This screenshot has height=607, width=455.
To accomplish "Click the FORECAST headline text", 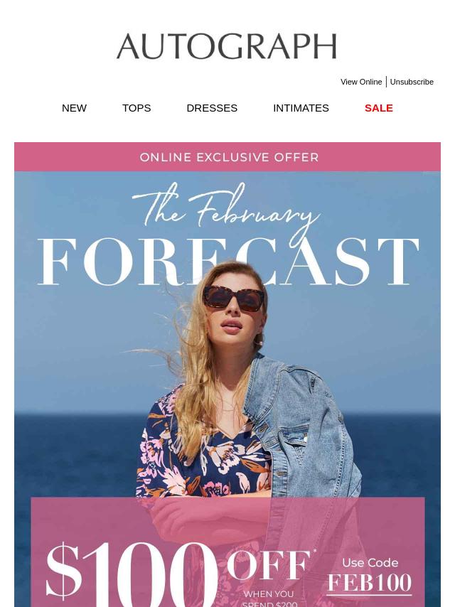I will pos(228,262).
